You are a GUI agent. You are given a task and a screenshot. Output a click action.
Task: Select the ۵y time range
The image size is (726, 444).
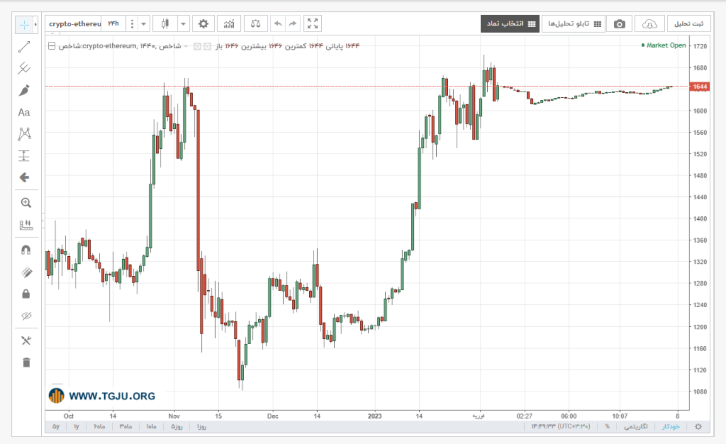tap(56, 427)
